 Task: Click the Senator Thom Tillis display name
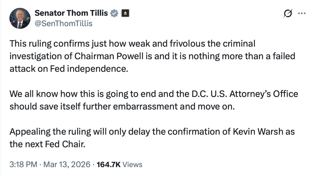coord(72,13)
